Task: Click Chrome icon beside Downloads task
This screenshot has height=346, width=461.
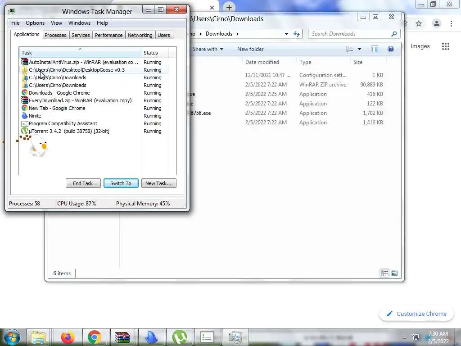Action: (x=25, y=93)
